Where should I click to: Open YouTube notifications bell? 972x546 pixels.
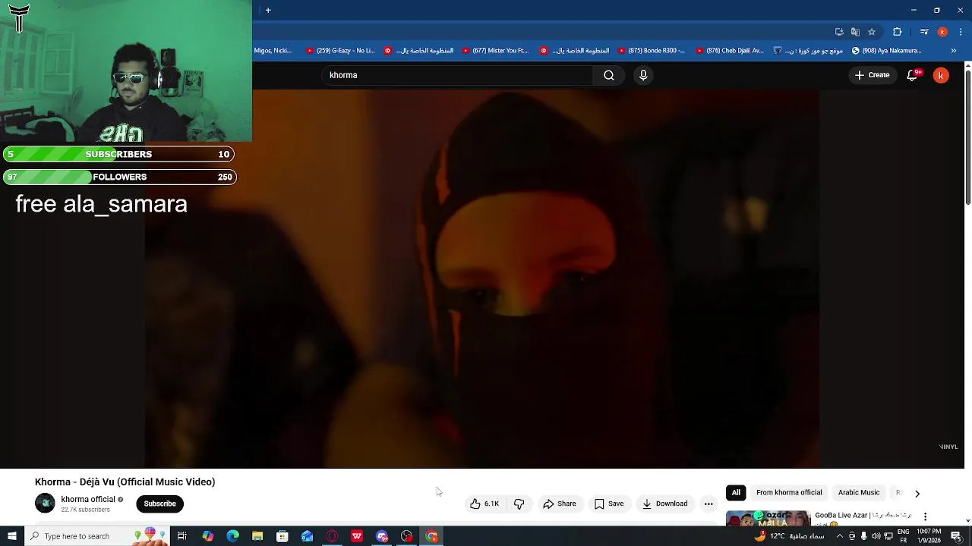tap(913, 75)
